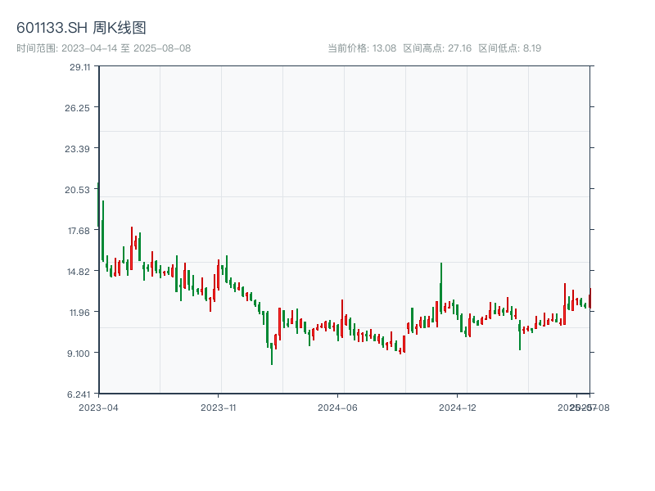Click the 区间低点 8.19 label

pos(509,48)
